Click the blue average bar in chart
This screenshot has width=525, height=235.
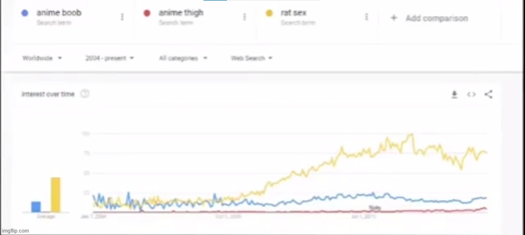click(36, 207)
